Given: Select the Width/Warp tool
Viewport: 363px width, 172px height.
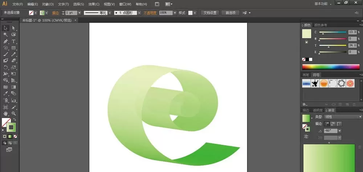Looking at the screenshot, I should click(x=5, y=74).
